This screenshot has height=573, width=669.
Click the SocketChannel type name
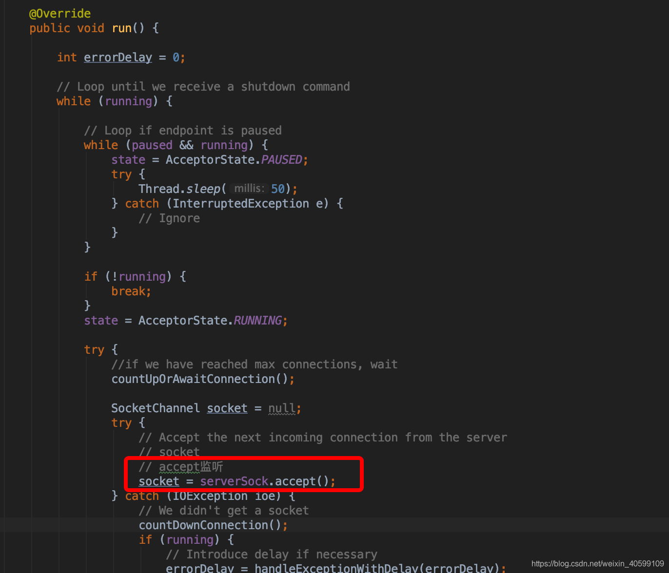click(156, 408)
